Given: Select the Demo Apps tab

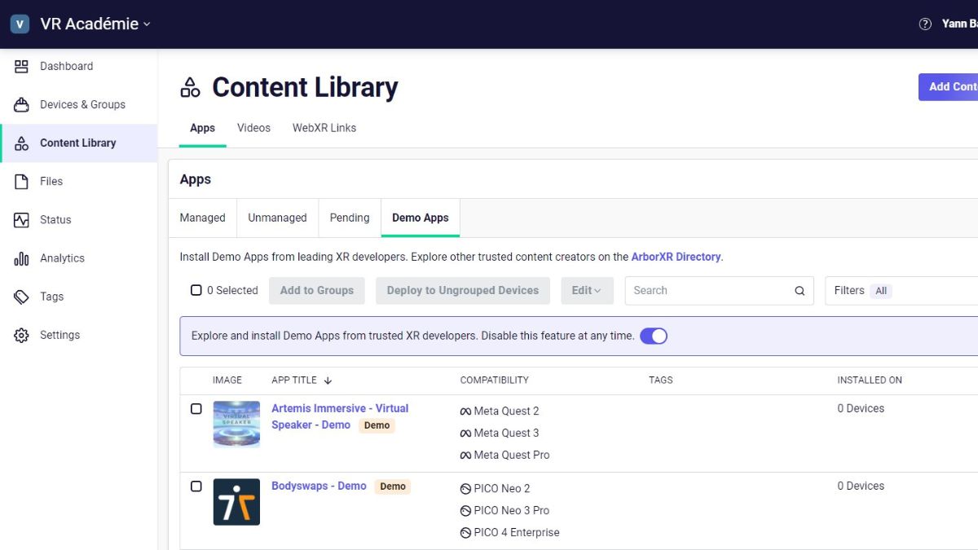Looking at the screenshot, I should 421,218.
